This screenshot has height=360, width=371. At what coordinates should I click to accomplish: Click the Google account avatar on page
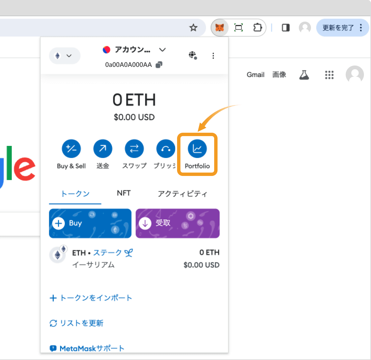point(354,75)
